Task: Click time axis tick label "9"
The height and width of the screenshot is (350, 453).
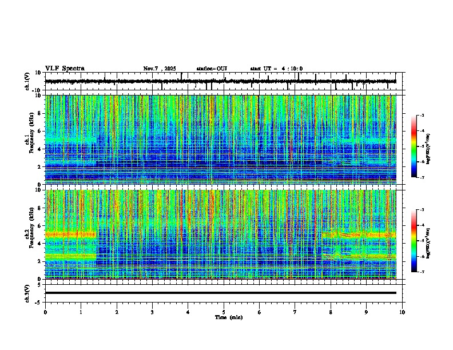Action: coord(366,312)
